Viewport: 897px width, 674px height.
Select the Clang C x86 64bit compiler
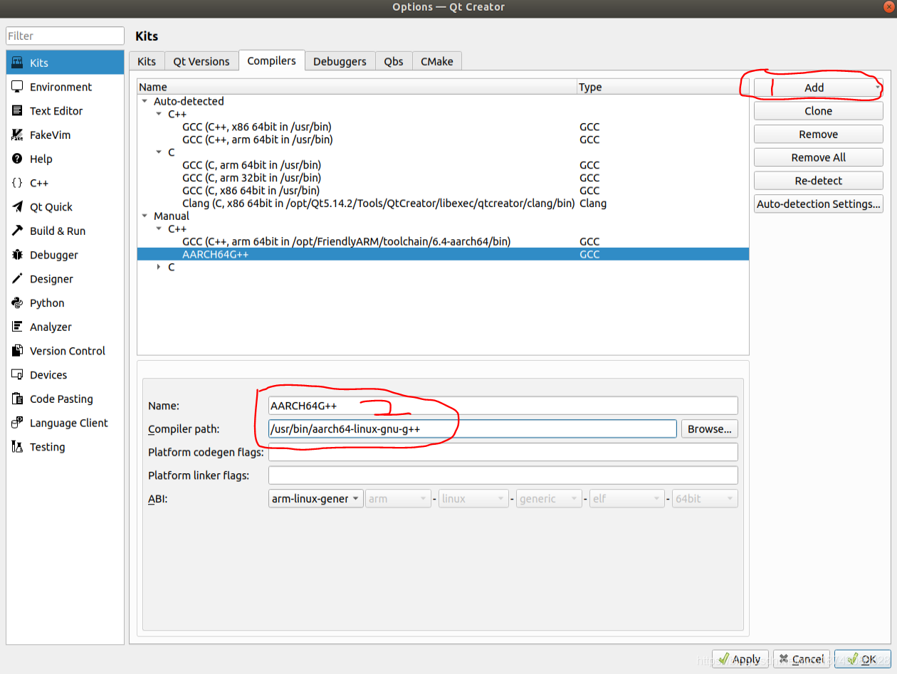point(443,204)
